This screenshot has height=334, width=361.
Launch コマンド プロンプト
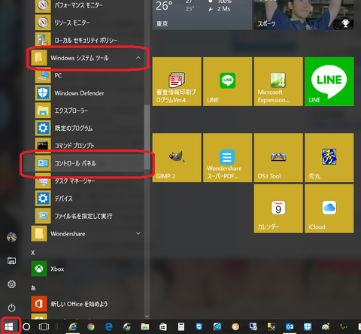click(x=86, y=146)
